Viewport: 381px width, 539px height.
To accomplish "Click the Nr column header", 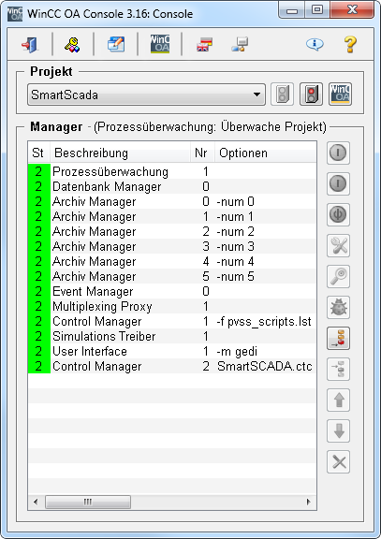I will pos(202,153).
